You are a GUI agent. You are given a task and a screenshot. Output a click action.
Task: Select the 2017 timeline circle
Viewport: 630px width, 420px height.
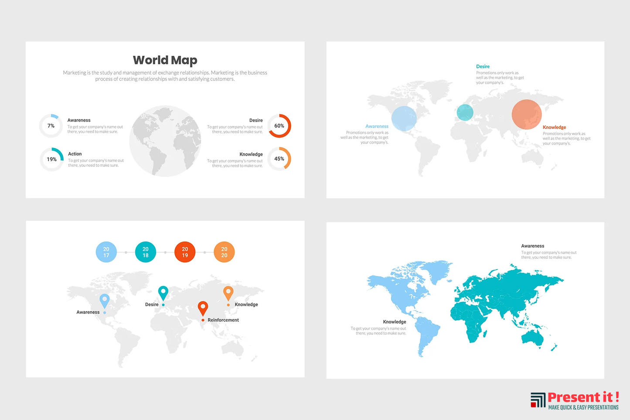tap(106, 252)
